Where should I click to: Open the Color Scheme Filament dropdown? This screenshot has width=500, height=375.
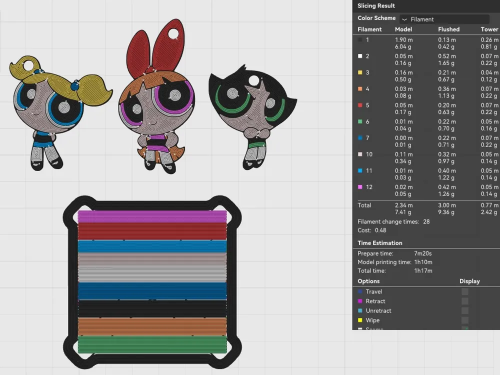[x=444, y=19]
